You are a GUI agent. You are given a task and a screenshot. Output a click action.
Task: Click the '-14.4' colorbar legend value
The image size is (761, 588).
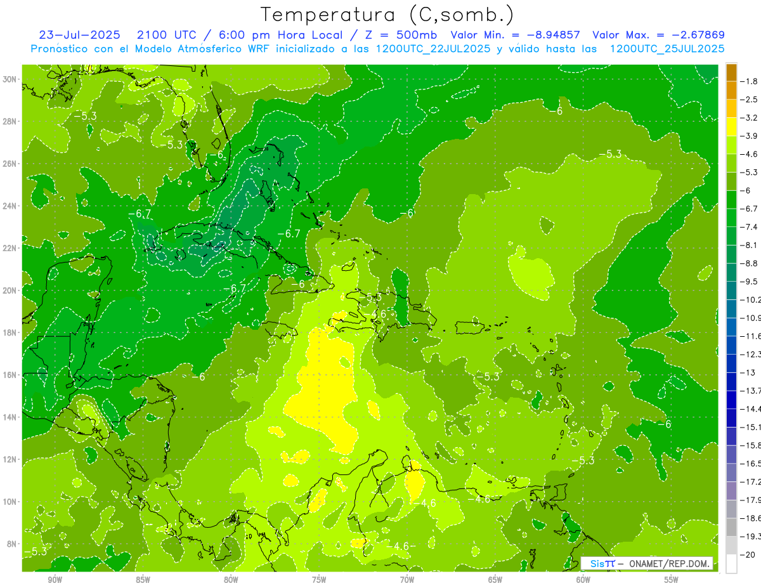pyautogui.click(x=750, y=408)
